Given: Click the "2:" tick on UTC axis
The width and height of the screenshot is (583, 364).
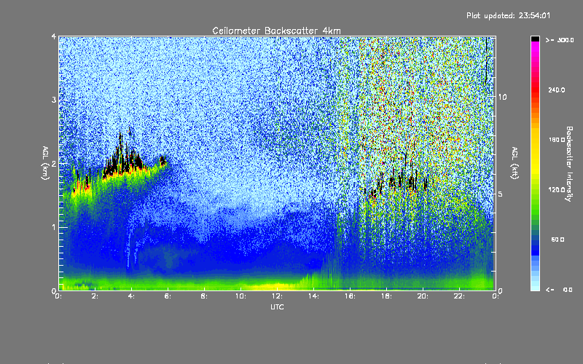Looking at the screenshot, I should [x=95, y=296].
